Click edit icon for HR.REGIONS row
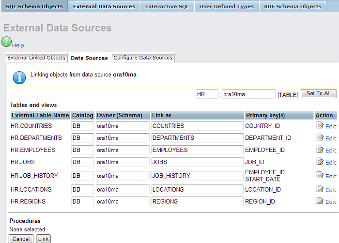 coord(320,201)
